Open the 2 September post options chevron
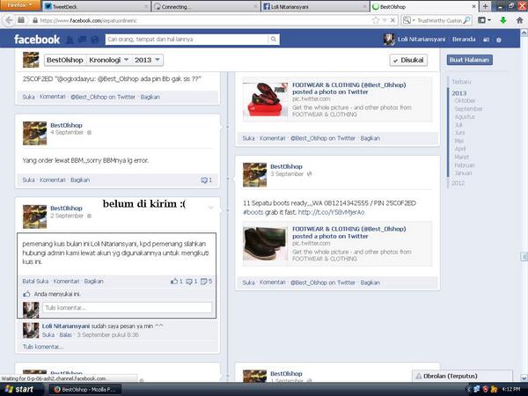This screenshot has height=396, width=528. tap(211, 208)
